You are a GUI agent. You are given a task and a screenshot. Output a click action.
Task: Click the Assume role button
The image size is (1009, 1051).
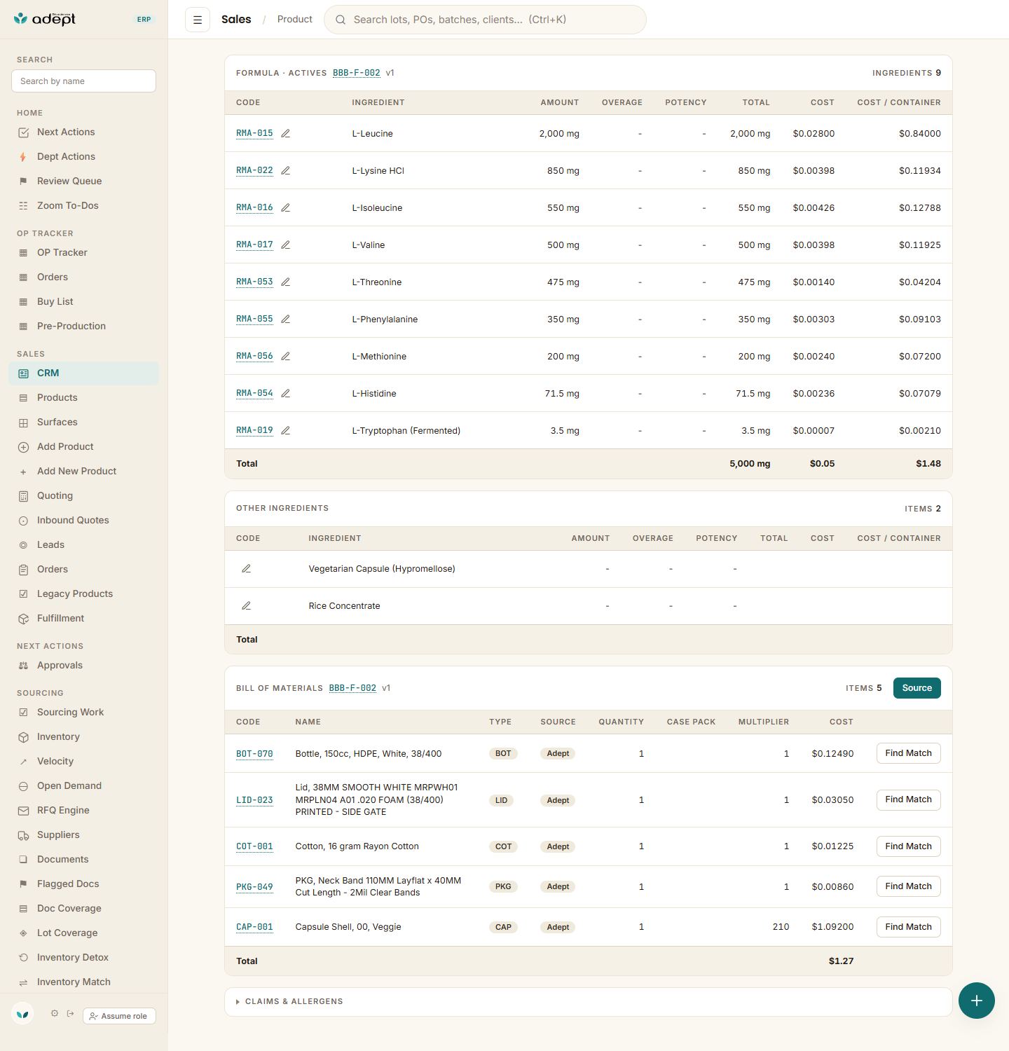(119, 1016)
